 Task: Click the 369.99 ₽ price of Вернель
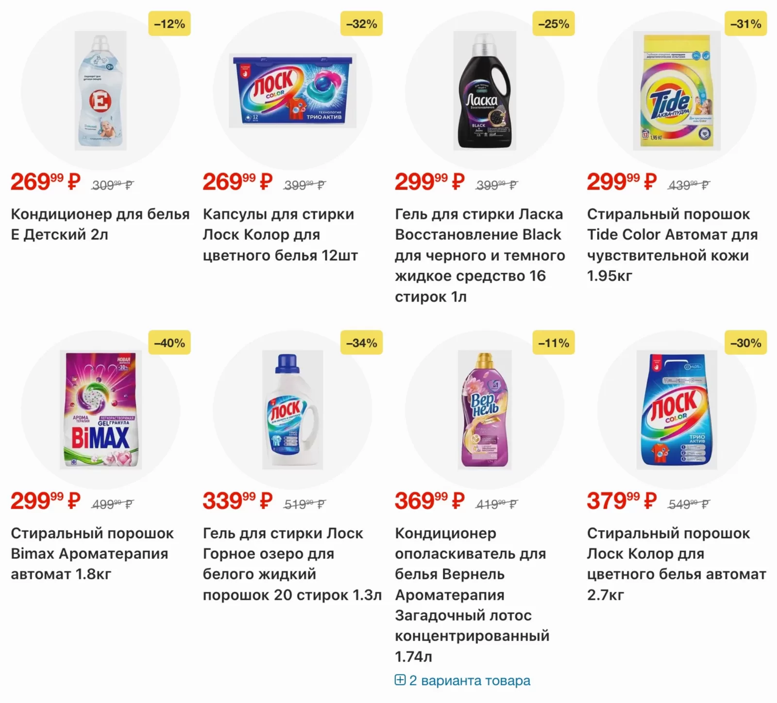click(x=430, y=501)
